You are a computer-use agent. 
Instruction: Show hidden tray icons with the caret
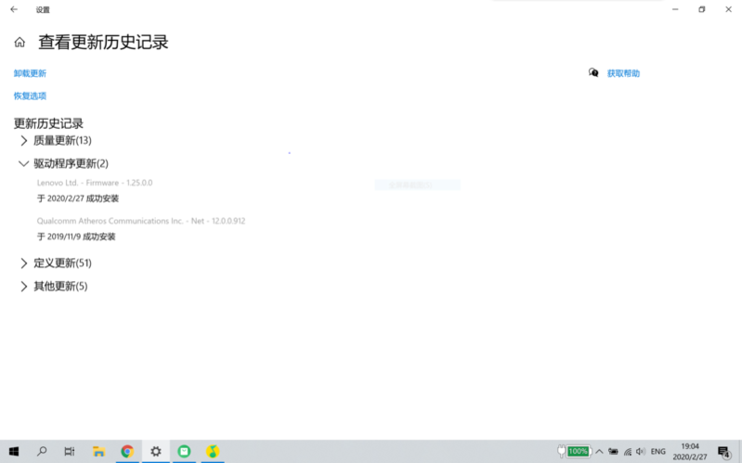599,452
